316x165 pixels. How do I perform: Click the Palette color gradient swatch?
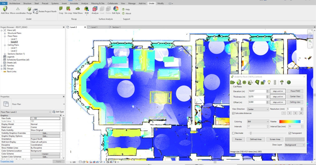point(290,122)
